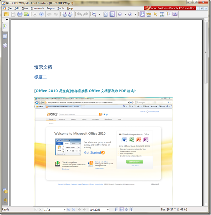
Task: Activate the Typewriter tool with glasses icon
Action: (149, 14)
